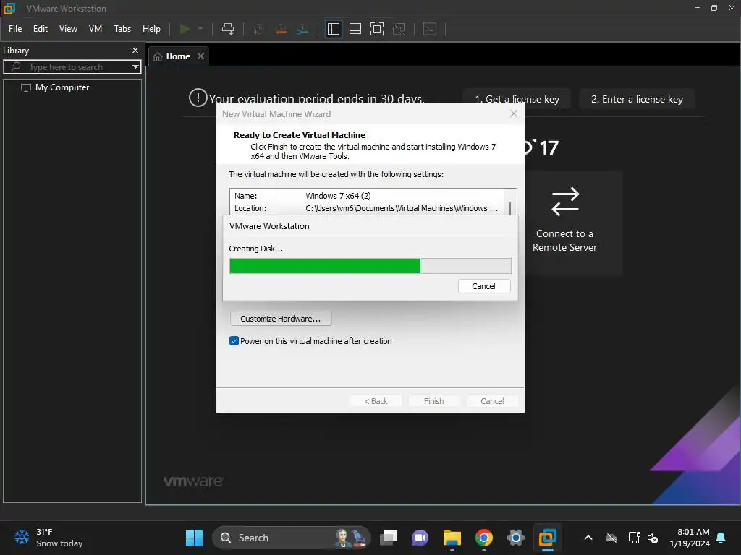
Task: Toggle the thumbnail bar view icon
Action: click(x=355, y=29)
